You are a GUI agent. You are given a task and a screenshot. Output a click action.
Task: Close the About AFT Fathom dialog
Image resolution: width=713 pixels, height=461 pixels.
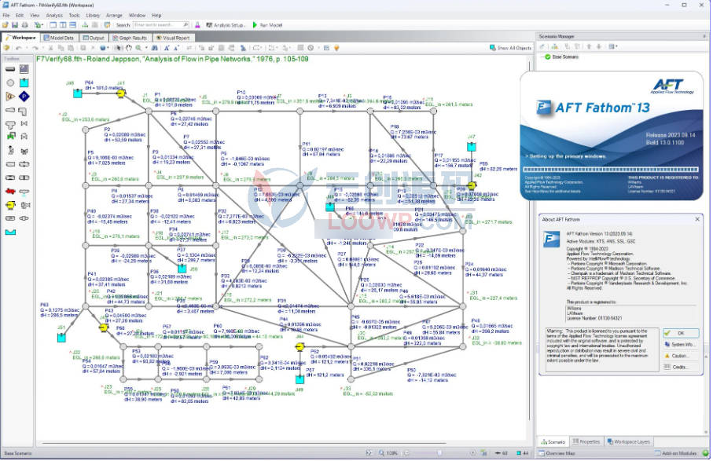697,219
